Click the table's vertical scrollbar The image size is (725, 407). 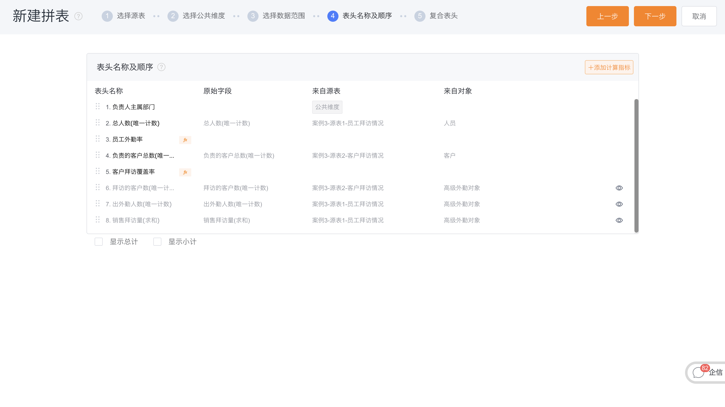tap(636, 166)
